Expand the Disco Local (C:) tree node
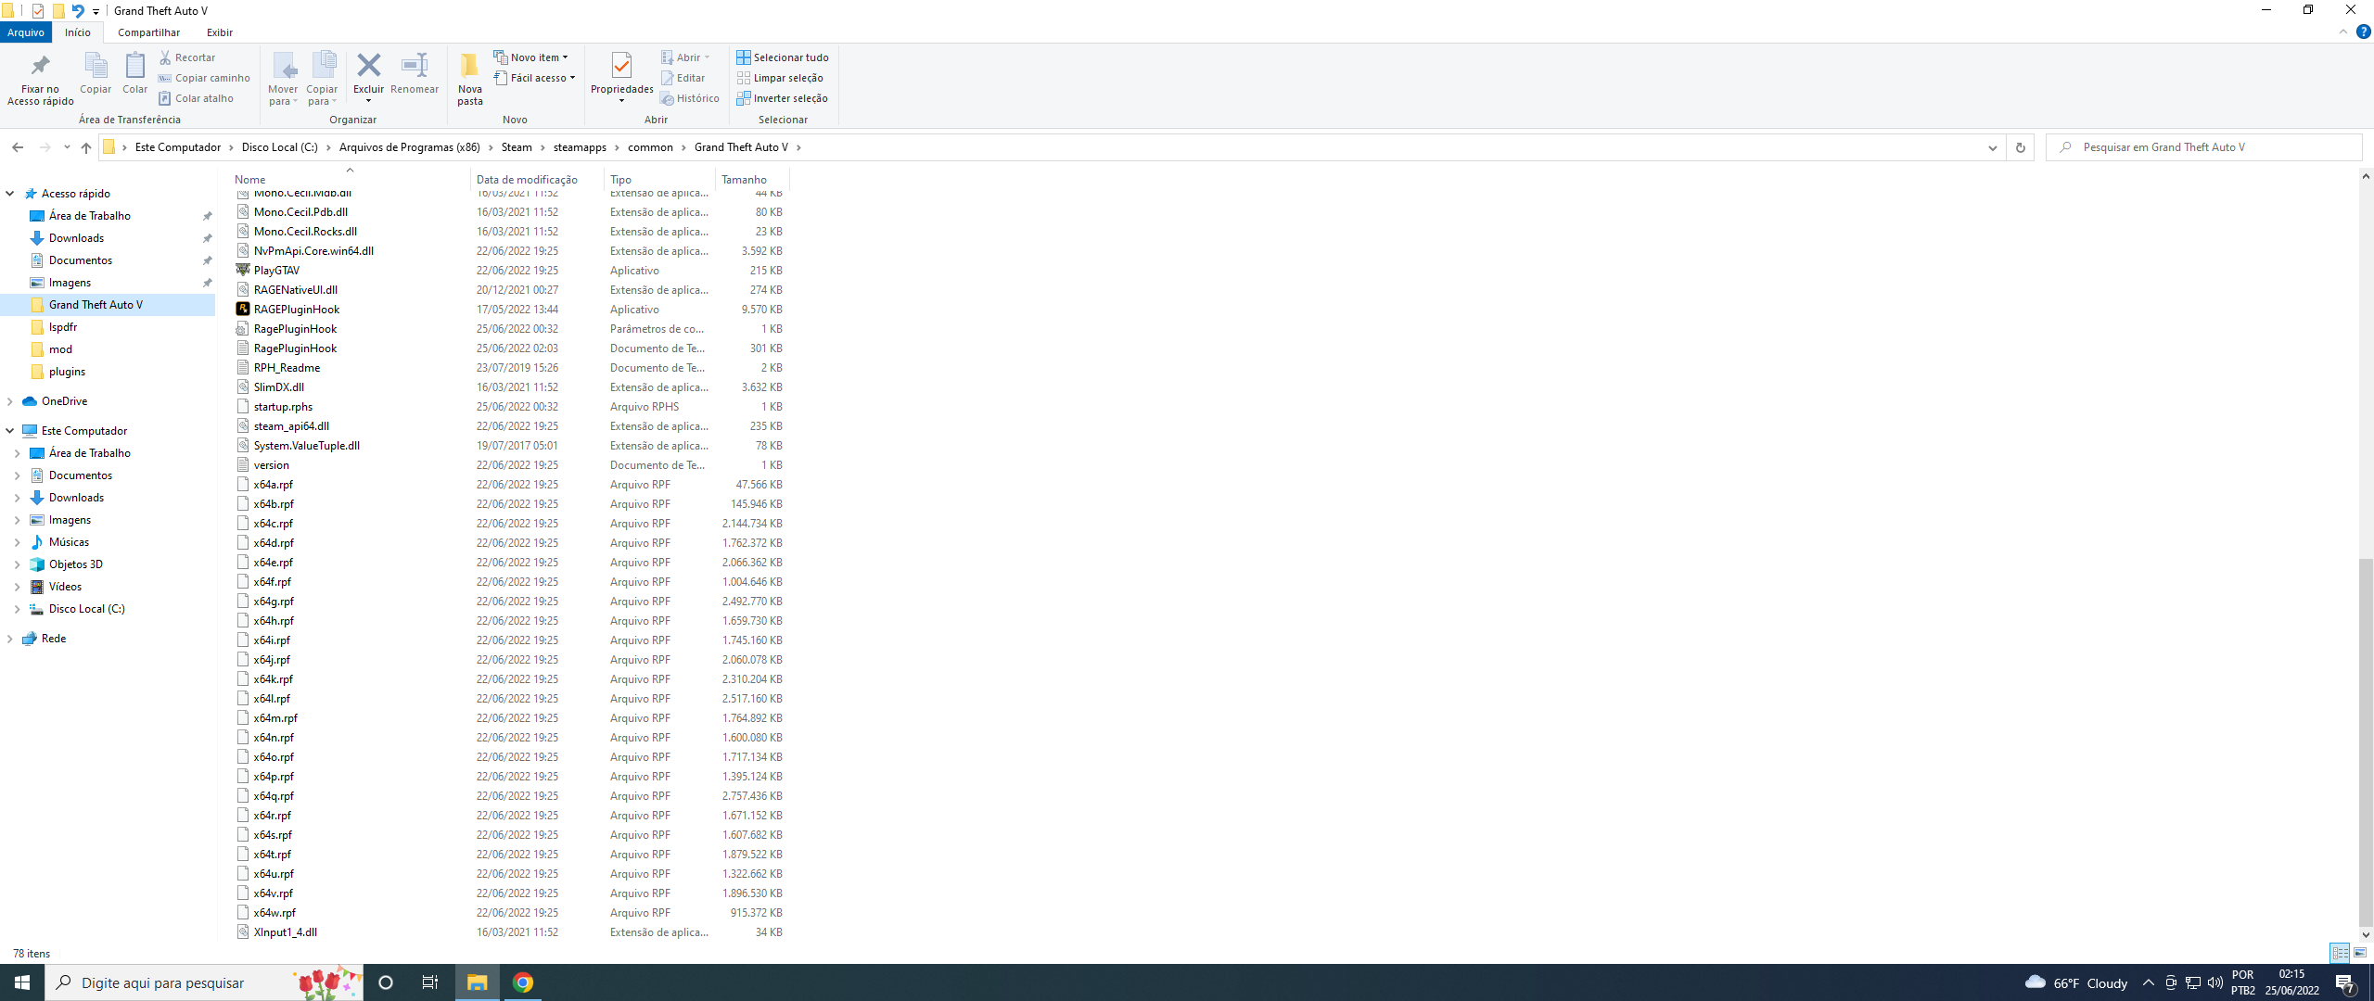 click(17, 609)
